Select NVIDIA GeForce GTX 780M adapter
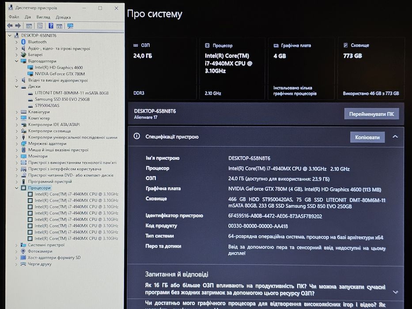 point(60,74)
